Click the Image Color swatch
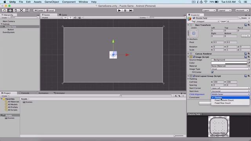251x141 pixels. [229, 63]
